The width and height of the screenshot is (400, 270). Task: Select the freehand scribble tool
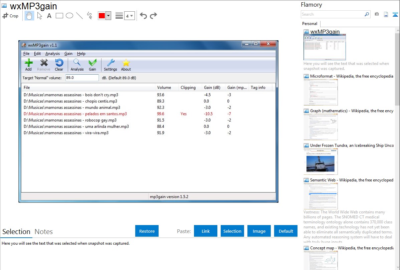[89, 16]
